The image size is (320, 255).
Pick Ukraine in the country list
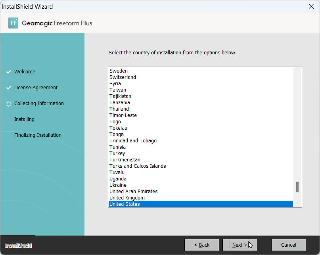(118, 185)
